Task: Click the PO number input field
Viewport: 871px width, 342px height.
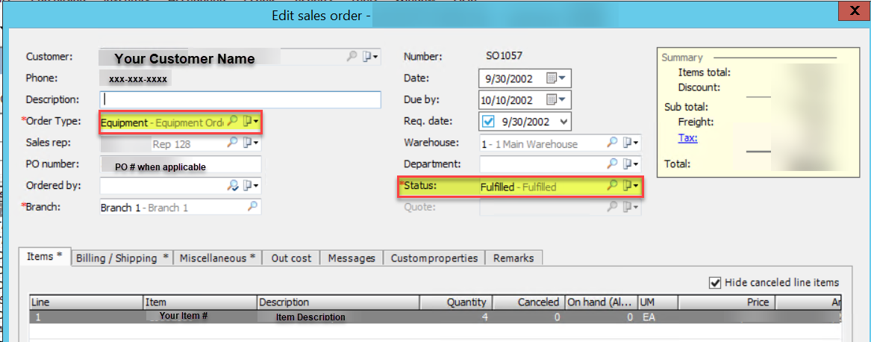Action: point(181,164)
